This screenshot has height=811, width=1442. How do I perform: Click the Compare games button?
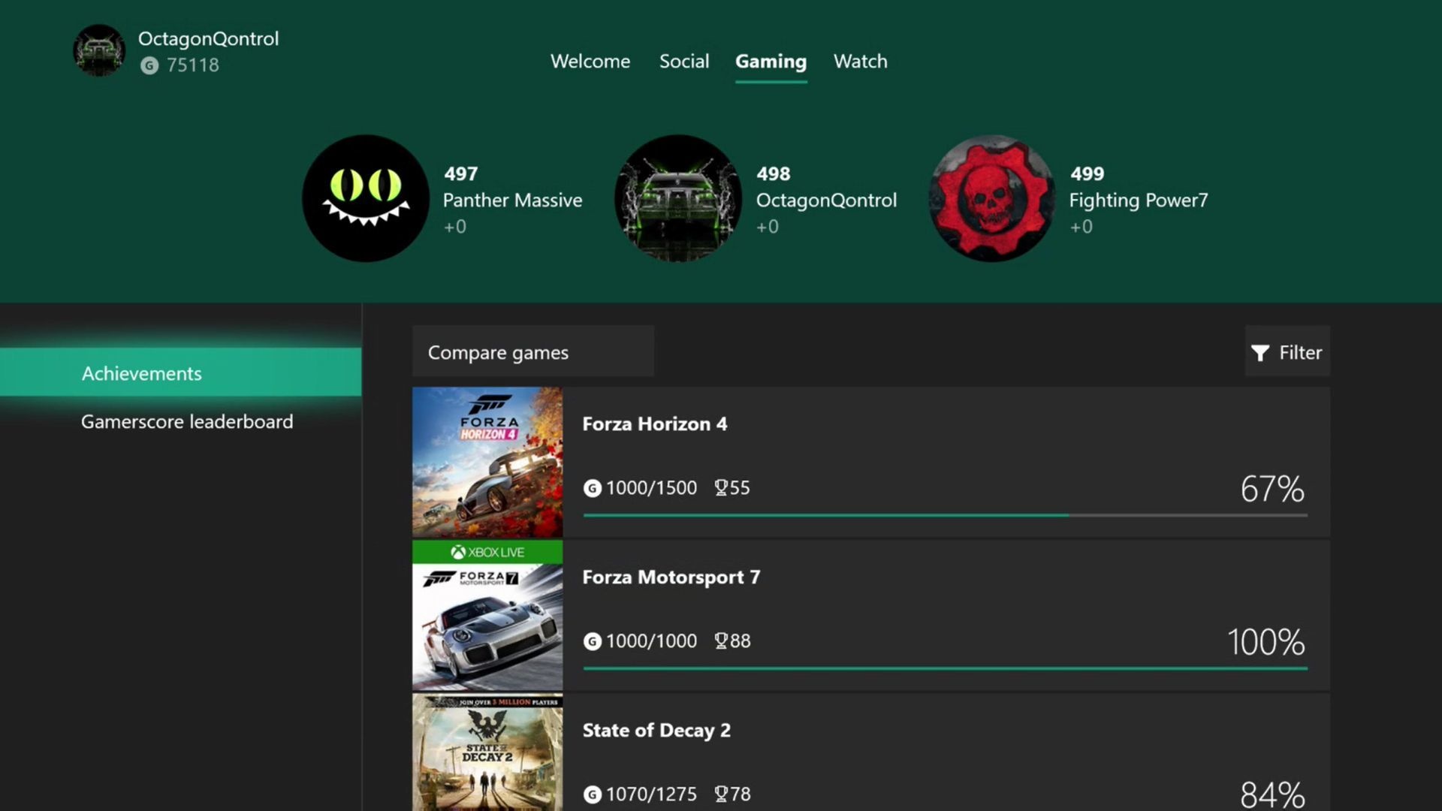533,351
